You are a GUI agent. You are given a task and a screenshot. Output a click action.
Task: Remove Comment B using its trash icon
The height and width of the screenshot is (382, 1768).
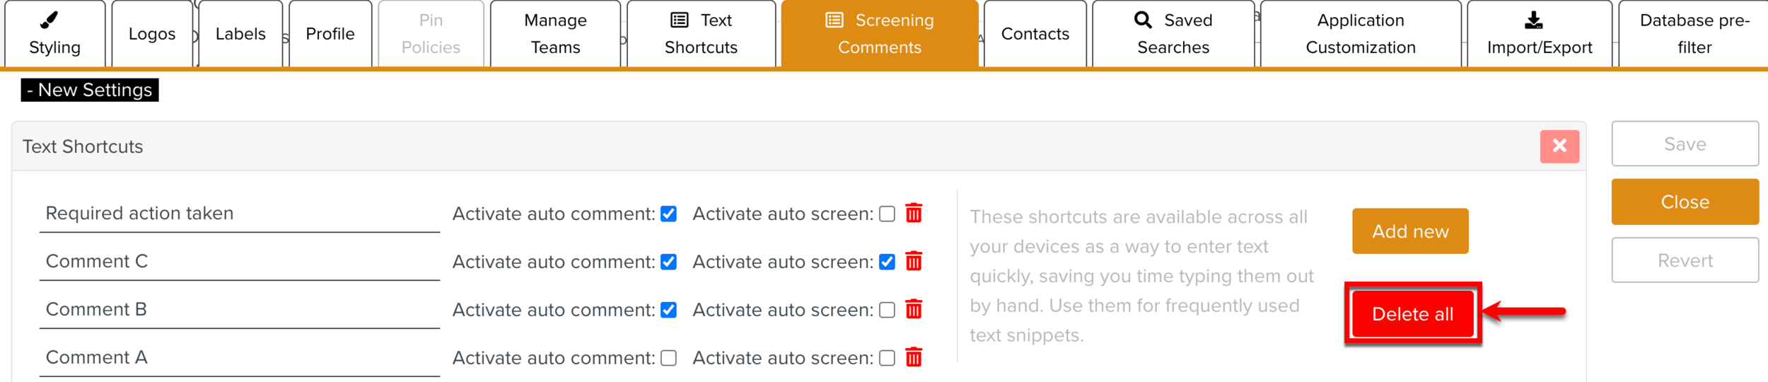point(914,310)
